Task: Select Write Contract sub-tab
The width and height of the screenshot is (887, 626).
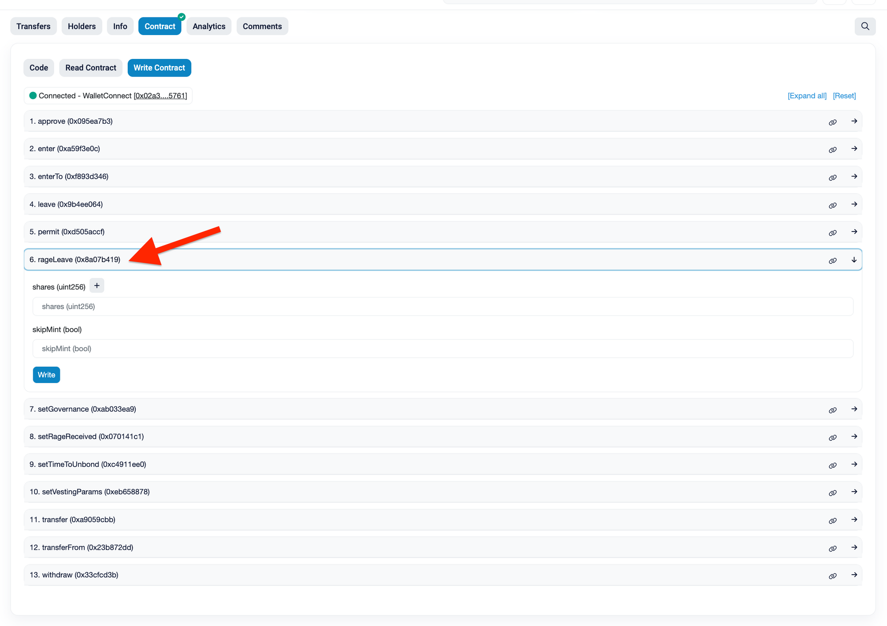Action: pyautogui.click(x=159, y=68)
